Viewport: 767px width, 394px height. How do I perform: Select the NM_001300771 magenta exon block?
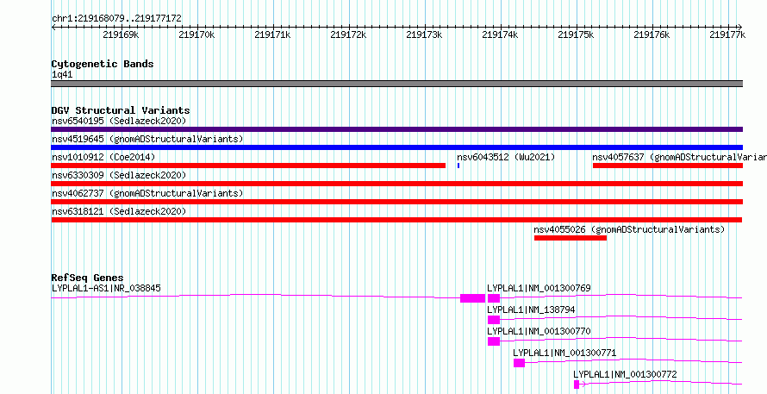coord(519,363)
